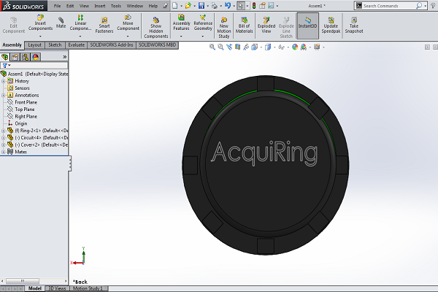Image resolution: width=438 pixels, height=292 pixels.
Task: Click Take Snapshot tool
Action: tap(353, 25)
